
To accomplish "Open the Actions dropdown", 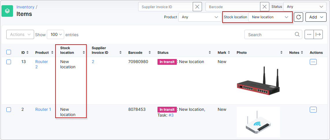I will (20, 34).
